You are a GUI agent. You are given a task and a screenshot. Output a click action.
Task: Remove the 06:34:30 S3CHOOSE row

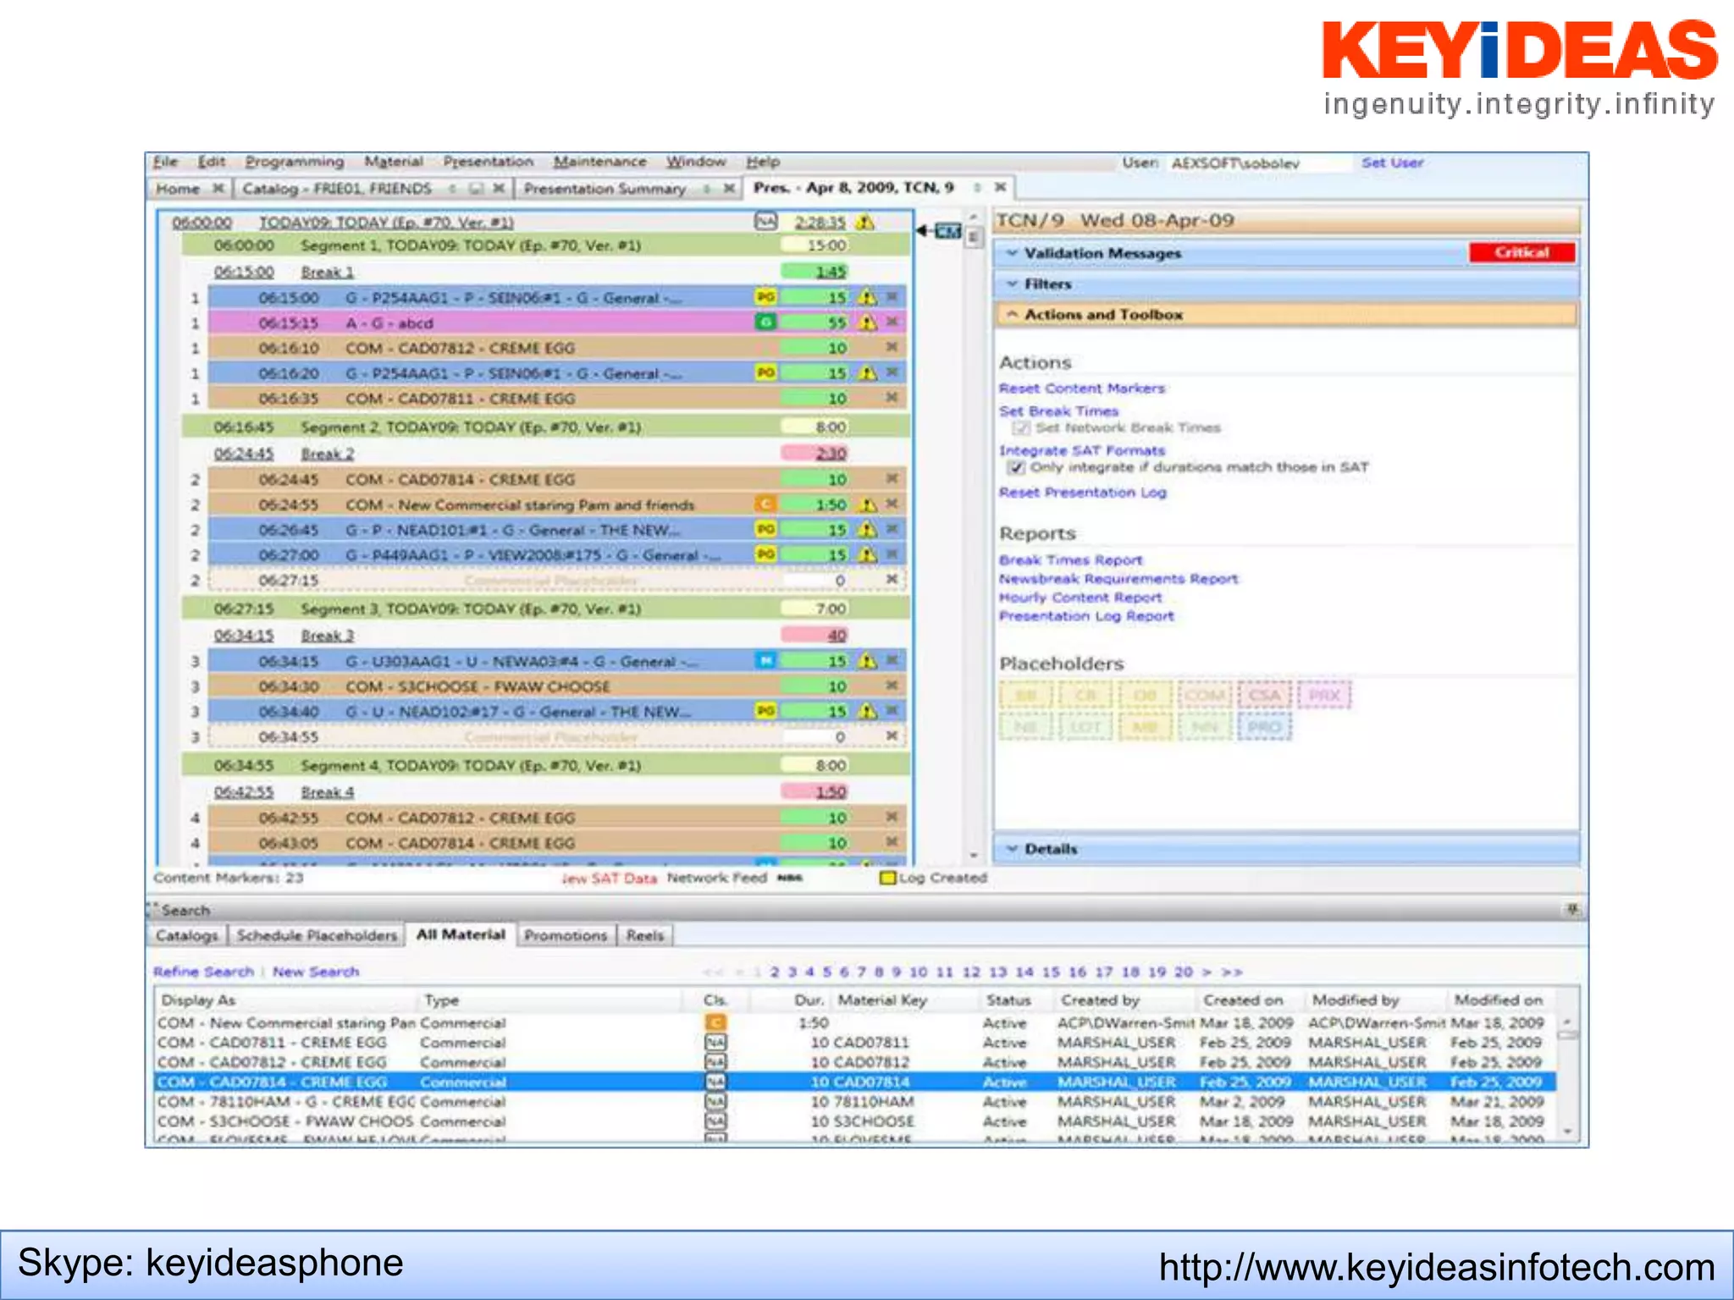coord(892,686)
